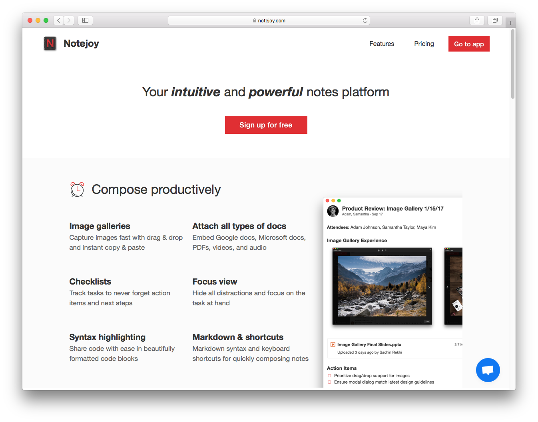Click the Syntax highlighting heading
Image resolution: width=538 pixels, height=422 pixels.
tap(107, 337)
